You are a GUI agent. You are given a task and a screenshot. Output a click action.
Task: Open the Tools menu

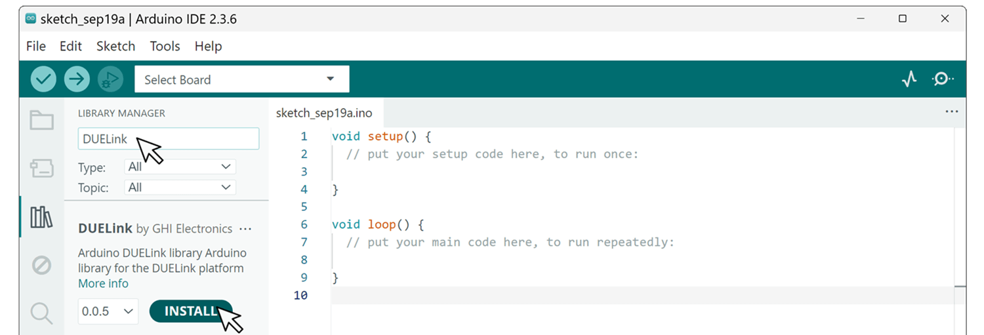click(x=165, y=46)
